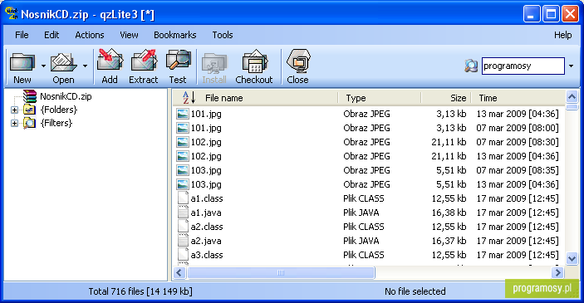Click the Test archive toolbar icon

tap(178, 61)
